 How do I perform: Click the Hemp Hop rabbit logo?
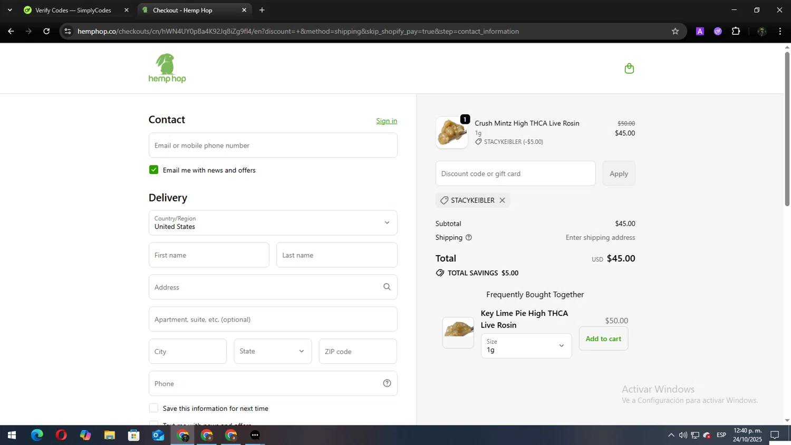[167, 69]
